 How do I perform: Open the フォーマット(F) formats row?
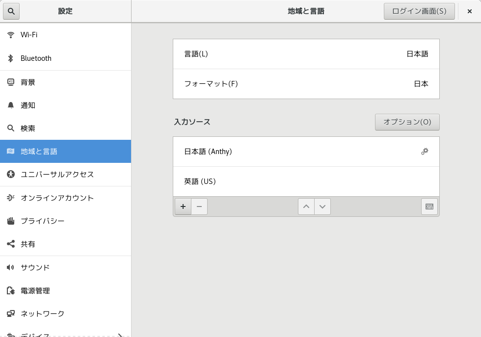306,84
